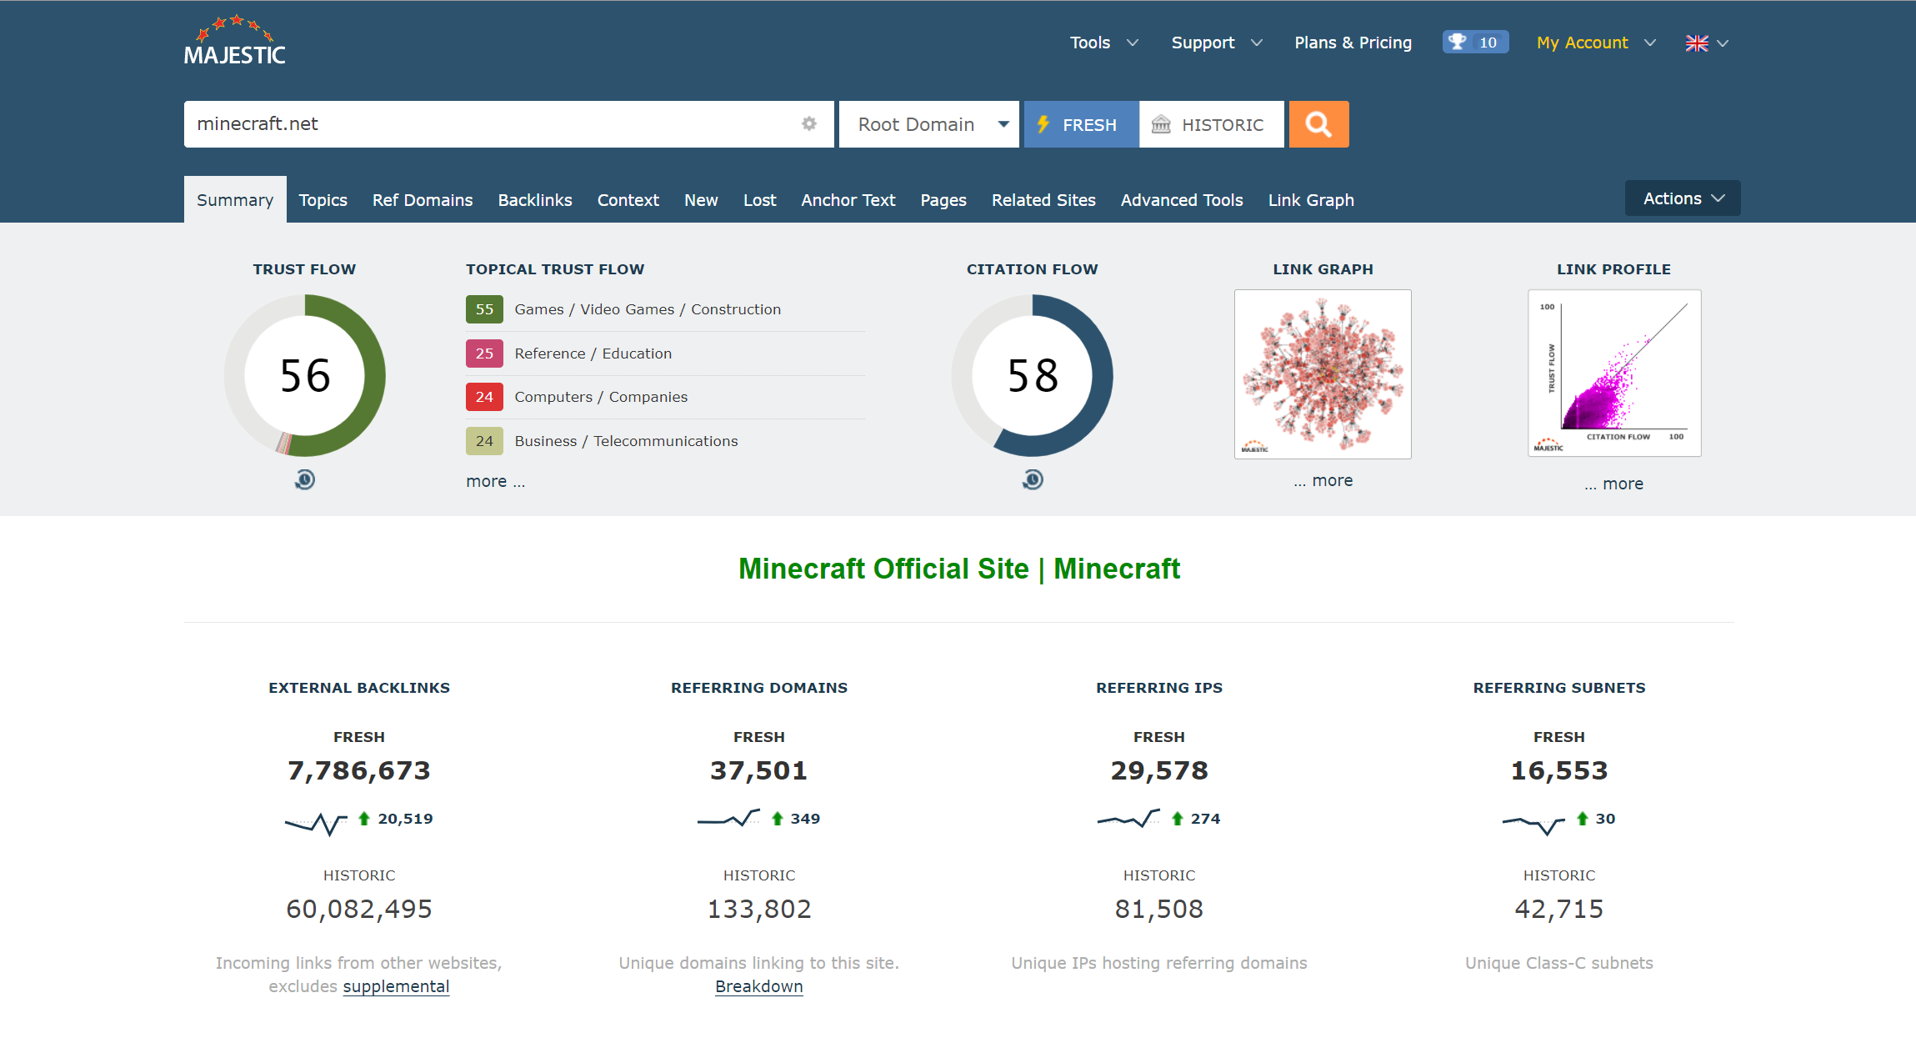
Task: Switch to the Summary tab
Action: click(235, 200)
